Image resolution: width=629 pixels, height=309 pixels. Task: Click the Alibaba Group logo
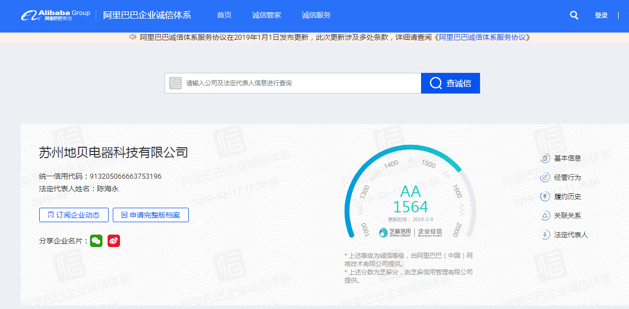[x=56, y=15]
